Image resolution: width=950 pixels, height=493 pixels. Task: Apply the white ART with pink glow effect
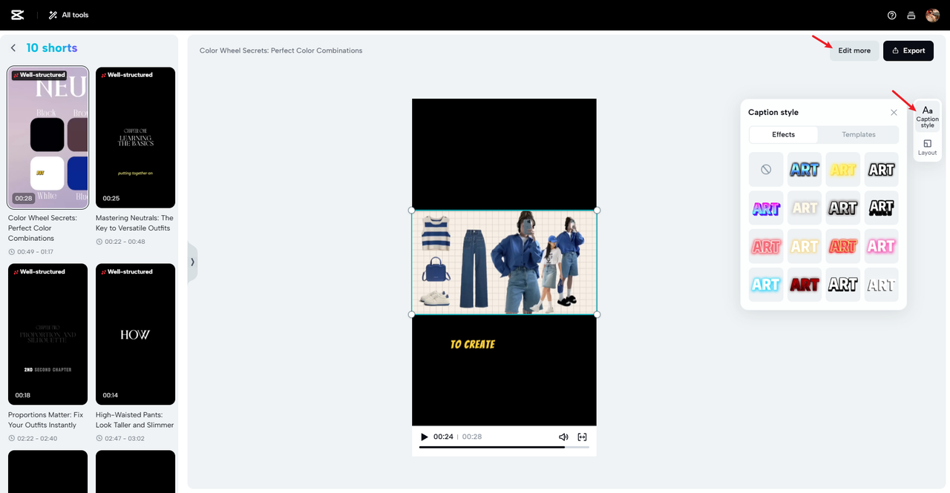pyautogui.click(x=881, y=246)
